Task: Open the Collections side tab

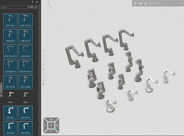Action: 1,88
